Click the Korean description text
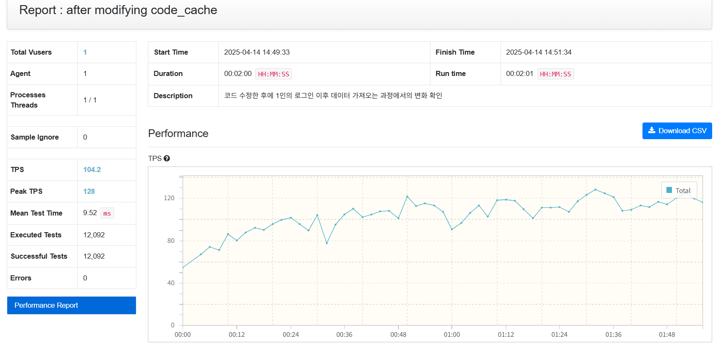The width and height of the screenshot is (719, 350). (x=333, y=96)
